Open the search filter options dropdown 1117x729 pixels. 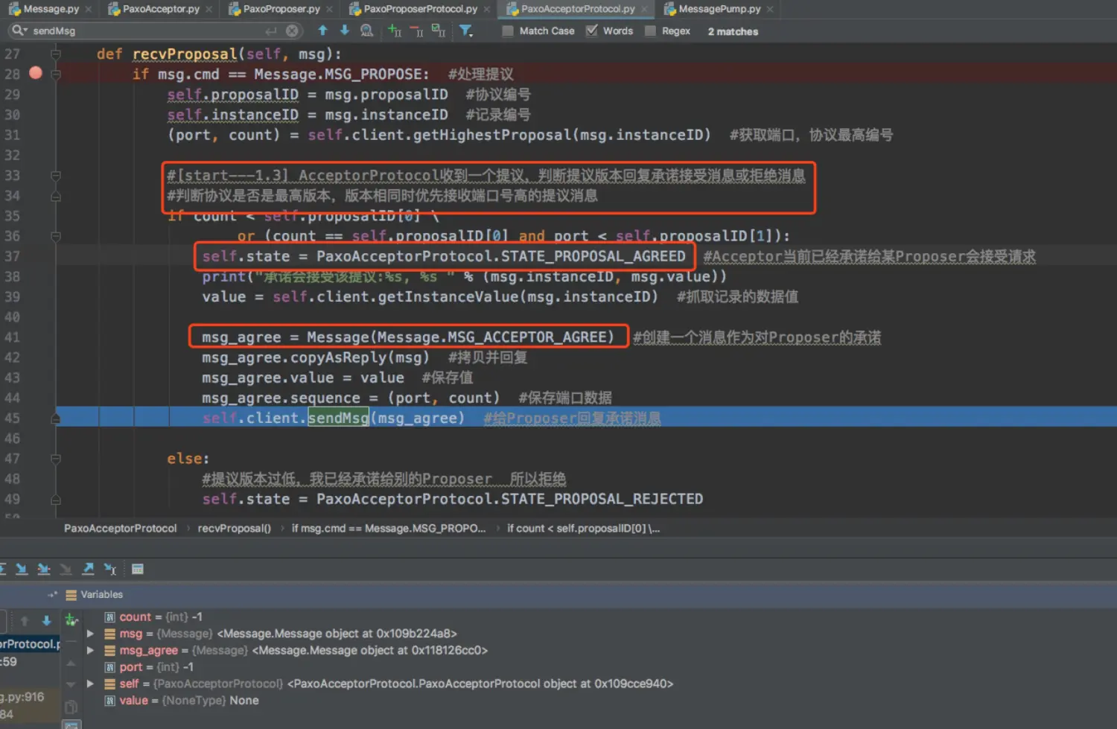tap(466, 31)
